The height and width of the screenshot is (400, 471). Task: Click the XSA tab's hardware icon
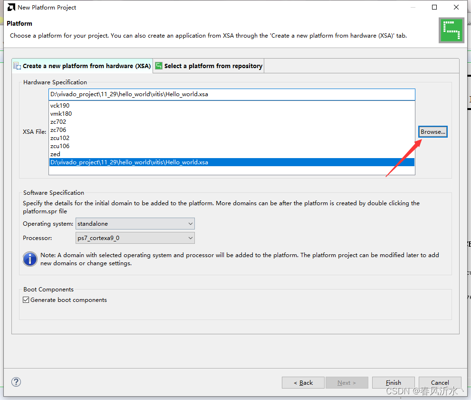click(18, 66)
